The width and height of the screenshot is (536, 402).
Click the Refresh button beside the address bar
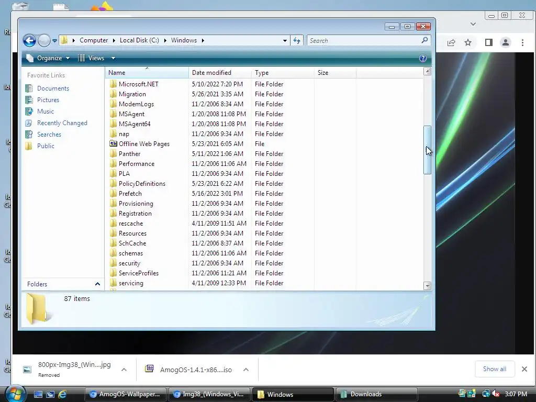(x=296, y=41)
